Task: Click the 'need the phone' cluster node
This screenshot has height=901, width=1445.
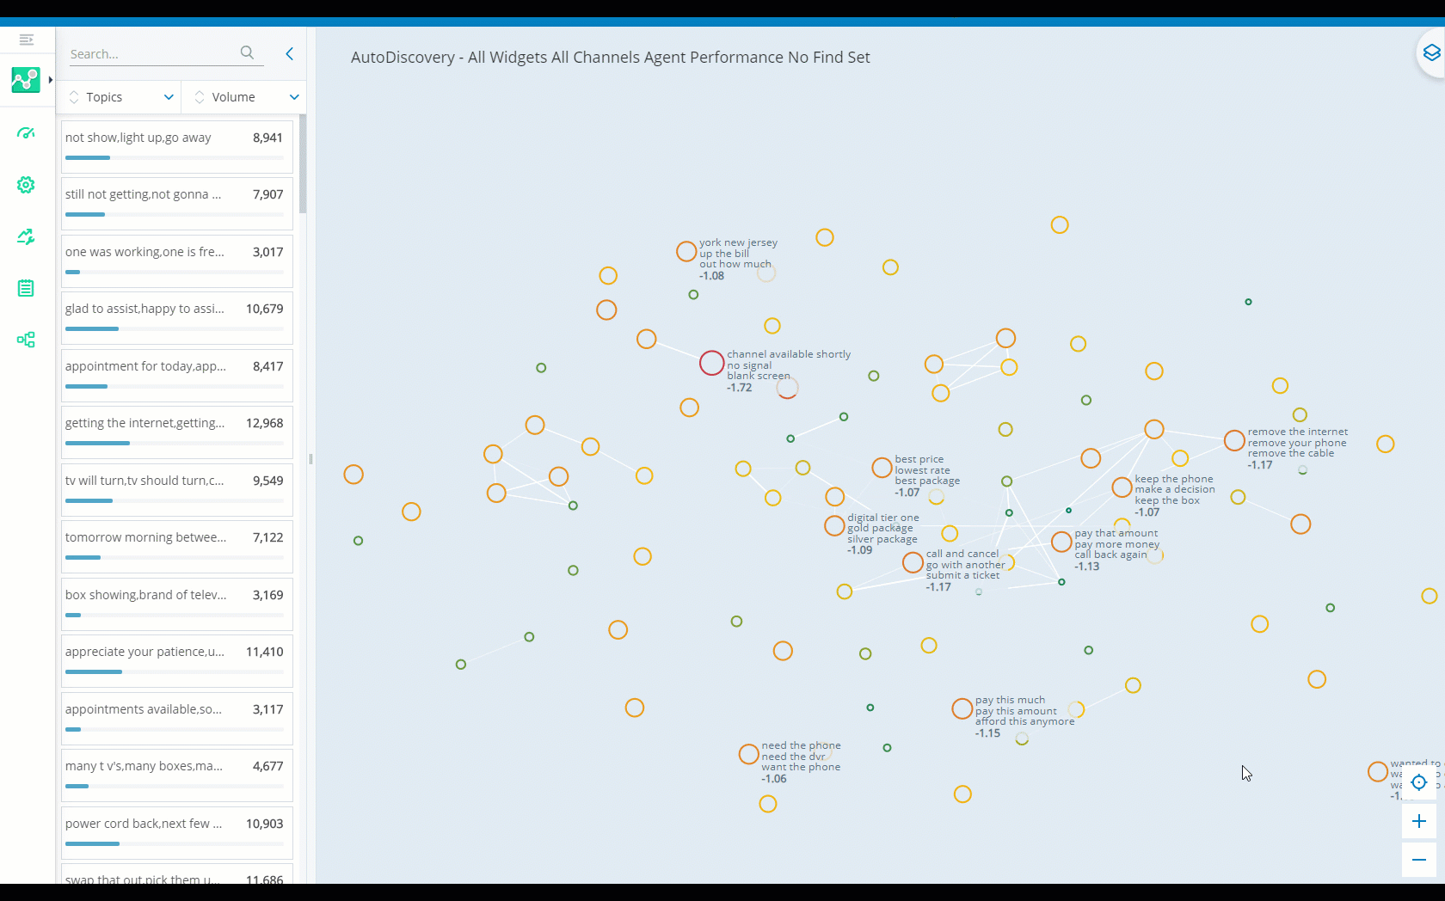Action: pos(748,754)
